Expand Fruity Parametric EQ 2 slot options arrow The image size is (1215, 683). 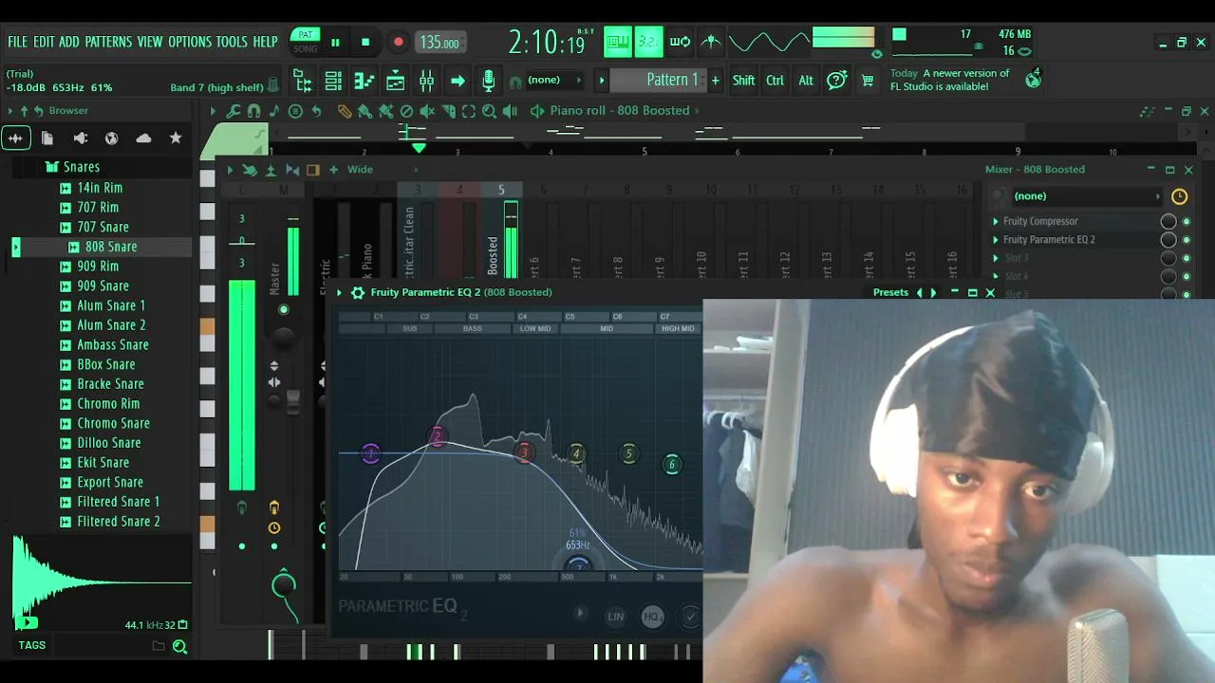coord(996,240)
